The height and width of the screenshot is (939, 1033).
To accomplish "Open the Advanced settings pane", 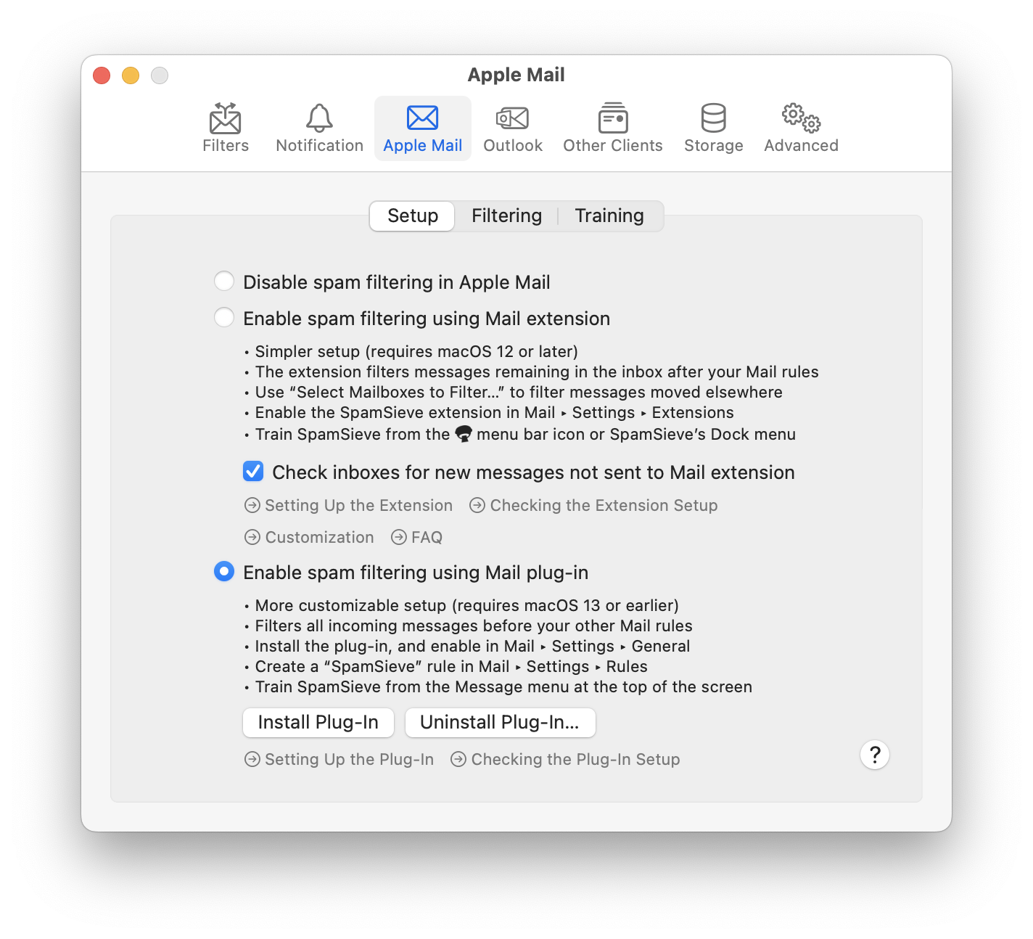I will point(800,128).
